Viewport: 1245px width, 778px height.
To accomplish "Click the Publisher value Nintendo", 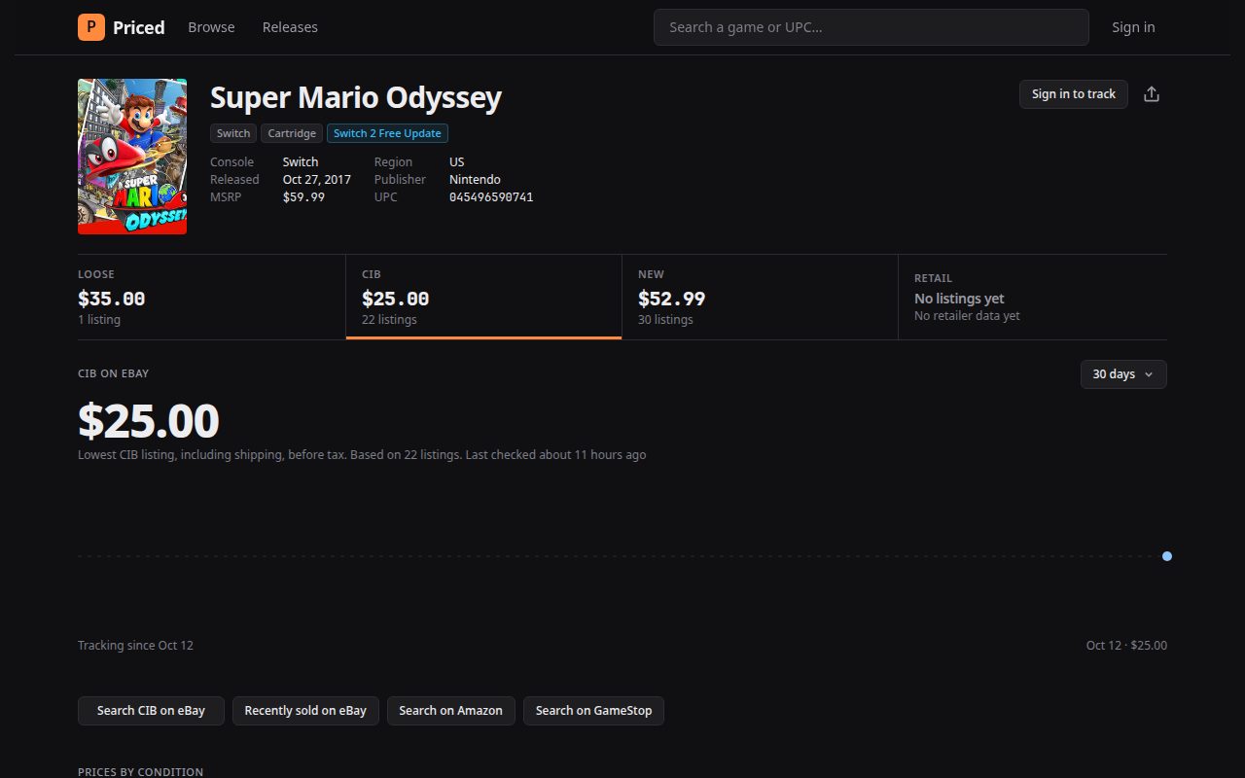I will tap(475, 180).
